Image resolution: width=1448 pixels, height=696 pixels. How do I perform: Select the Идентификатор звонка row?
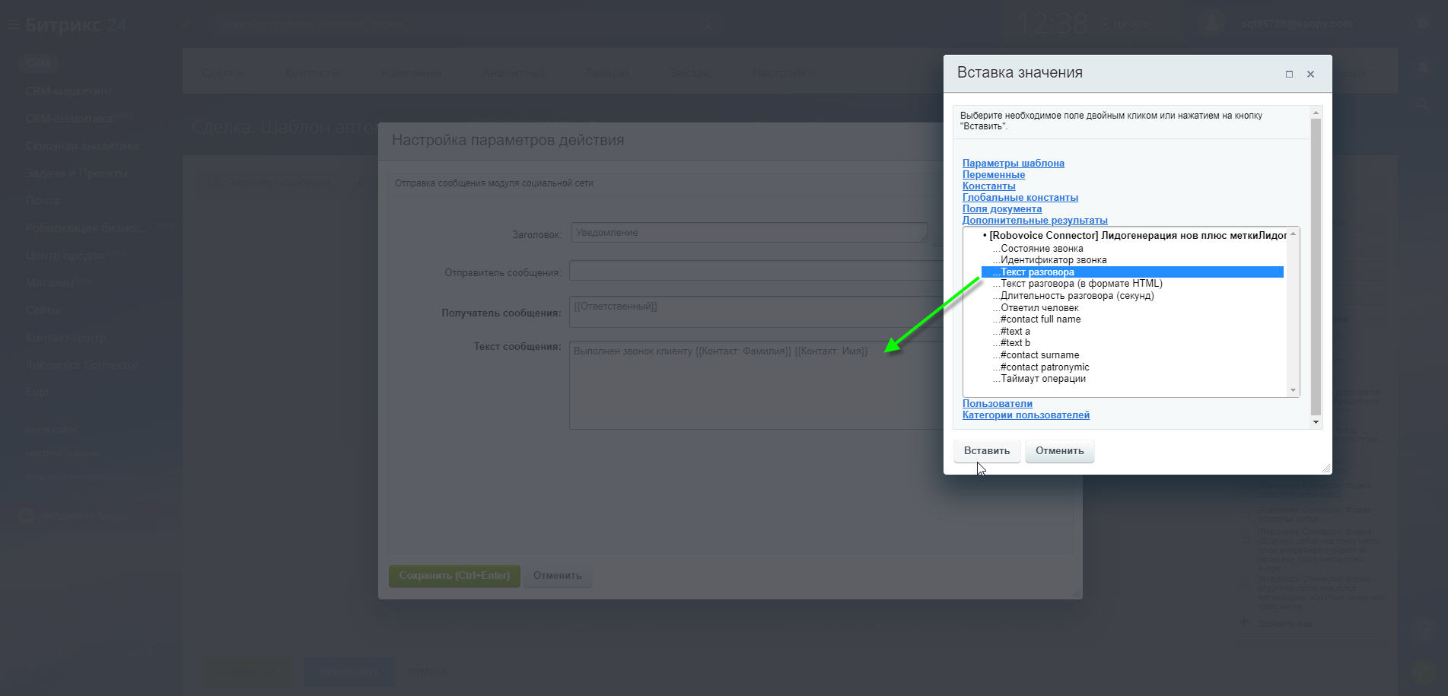click(1132, 260)
